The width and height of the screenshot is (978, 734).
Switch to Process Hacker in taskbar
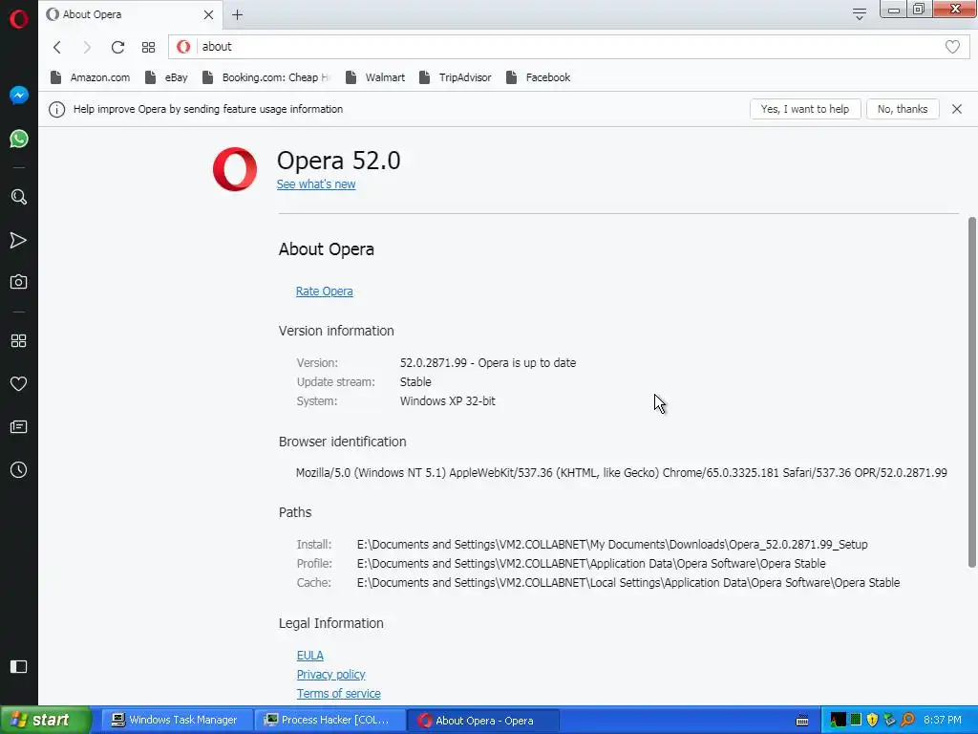[330, 721]
